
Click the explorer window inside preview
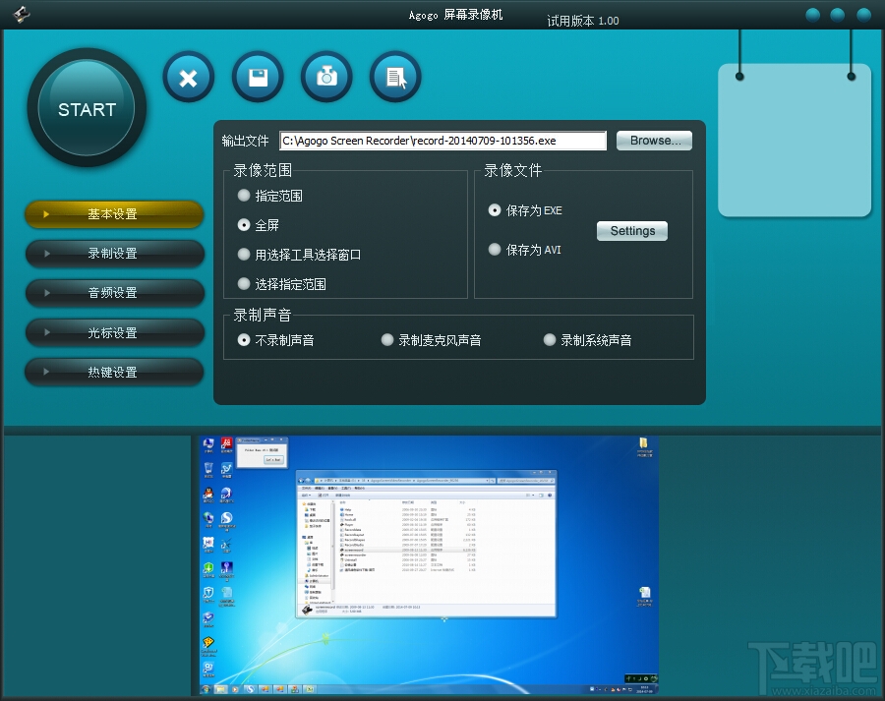426,544
